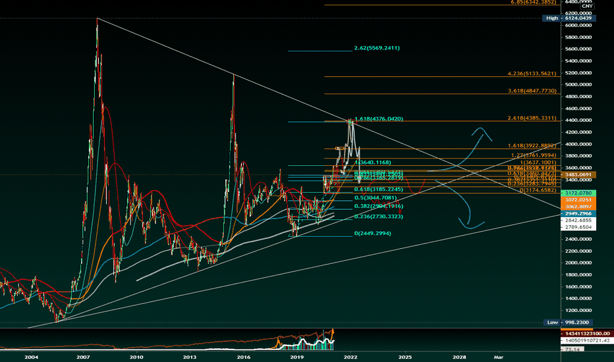The width and height of the screenshot is (614, 362).
Task: Click the 3483.0691 current price tag
Action: pos(578,174)
